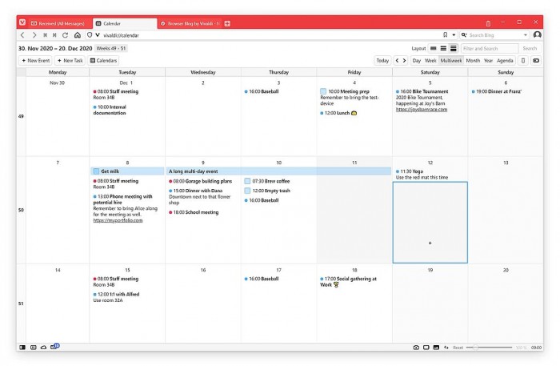Switch to Agenda view
The height and width of the screenshot is (366, 560).
point(505,60)
